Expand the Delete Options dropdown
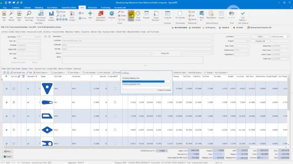The height and width of the screenshot is (164, 293). pos(41,73)
